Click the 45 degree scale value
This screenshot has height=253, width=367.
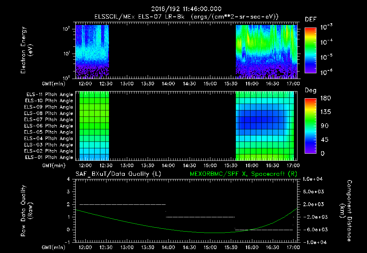pos(324,140)
